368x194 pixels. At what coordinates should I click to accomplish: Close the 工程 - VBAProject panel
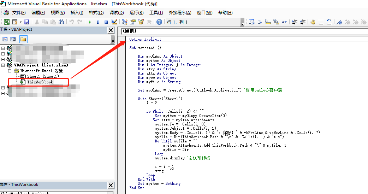tap(111, 30)
